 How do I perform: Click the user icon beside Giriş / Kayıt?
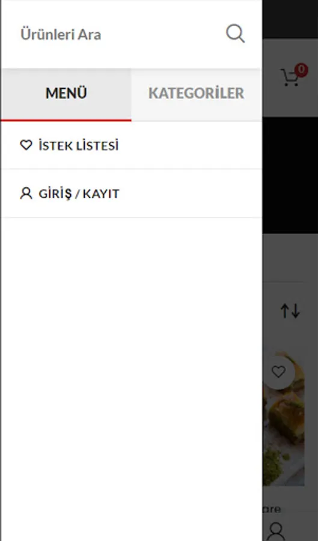click(x=26, y=194)
